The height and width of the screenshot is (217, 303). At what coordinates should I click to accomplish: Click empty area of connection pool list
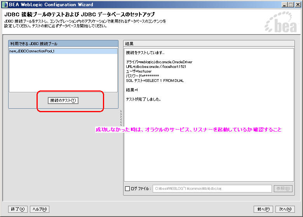coord(63,74)
